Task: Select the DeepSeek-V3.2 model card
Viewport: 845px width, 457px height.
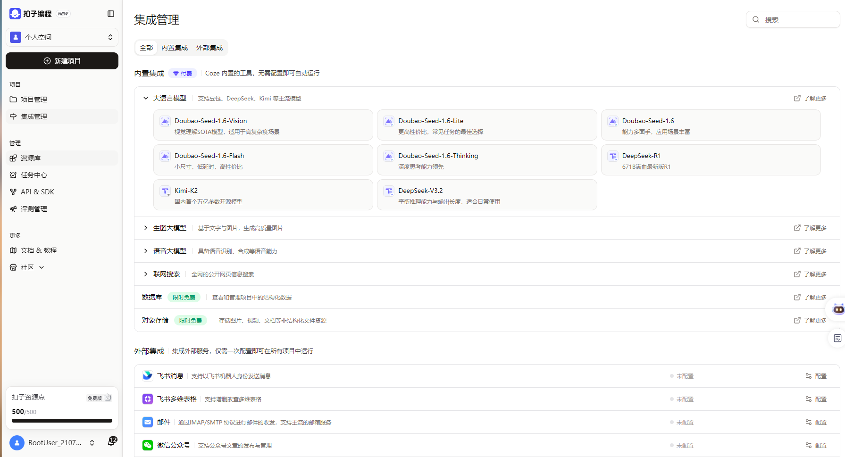Action: (x=487, y=195)
